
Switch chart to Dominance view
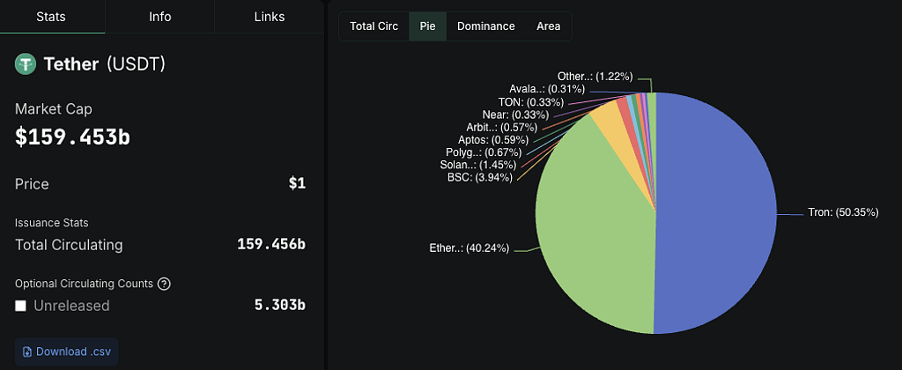[x=485, y=26]
